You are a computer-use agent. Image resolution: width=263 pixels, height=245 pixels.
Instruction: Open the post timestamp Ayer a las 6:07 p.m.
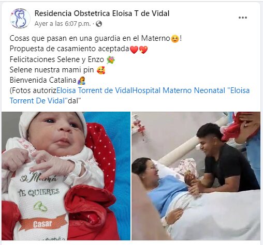[x=63, y=24]
